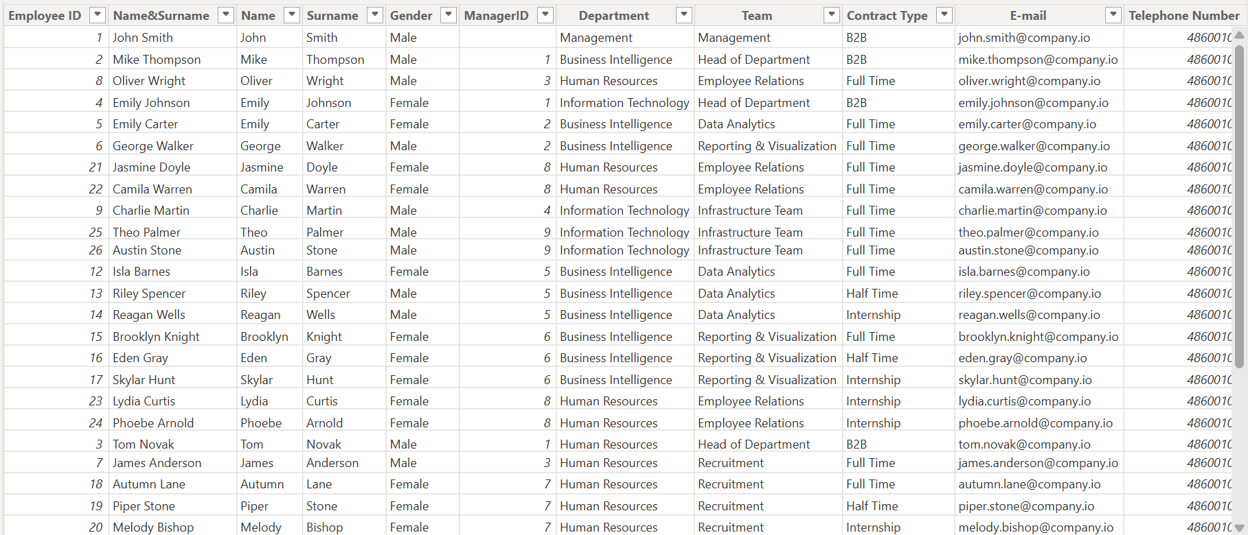
Task: Select the oliver.wright@company.io email cell
Action: pos(1039,81)
